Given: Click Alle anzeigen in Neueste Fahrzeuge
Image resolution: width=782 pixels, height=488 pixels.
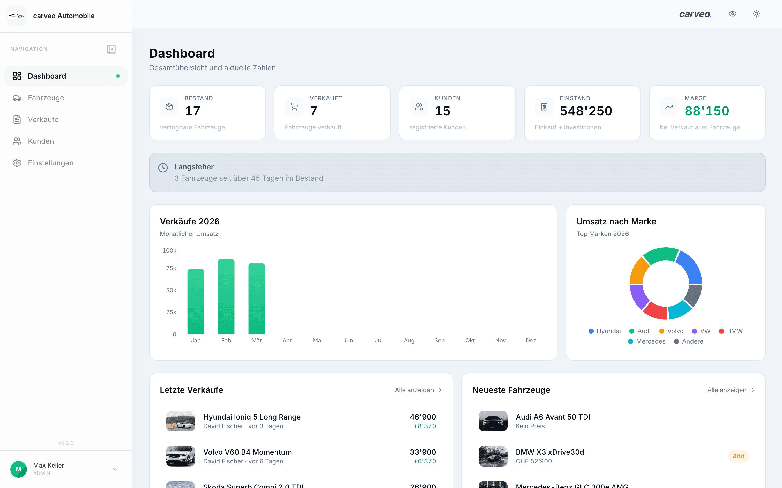Looking at the screenshot, I should coord(731,390).
